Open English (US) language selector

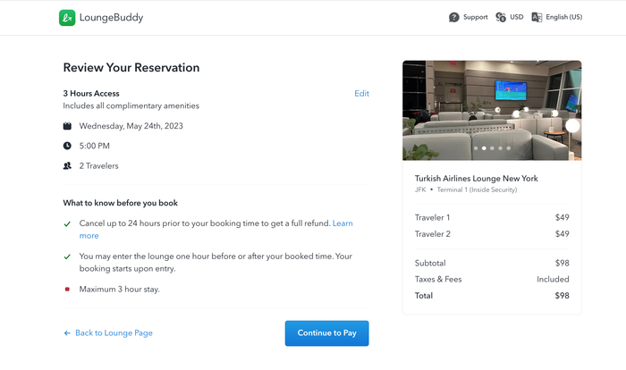(x=563, y=17)
